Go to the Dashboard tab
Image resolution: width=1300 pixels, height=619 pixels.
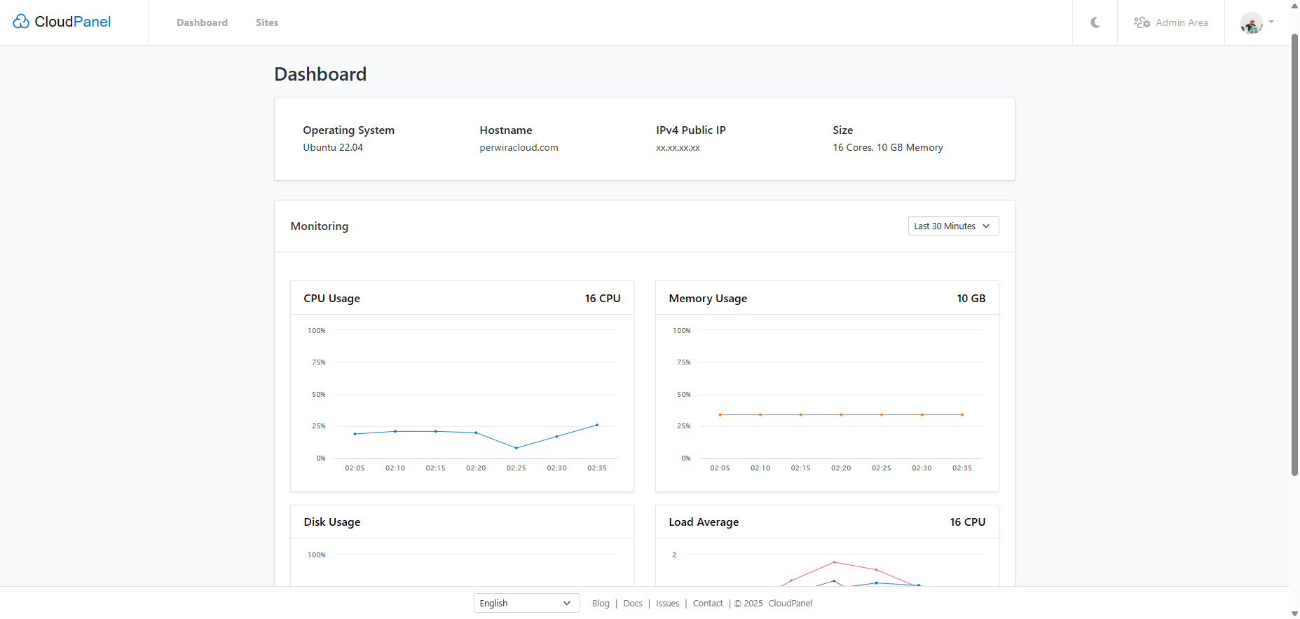point(202,22)
